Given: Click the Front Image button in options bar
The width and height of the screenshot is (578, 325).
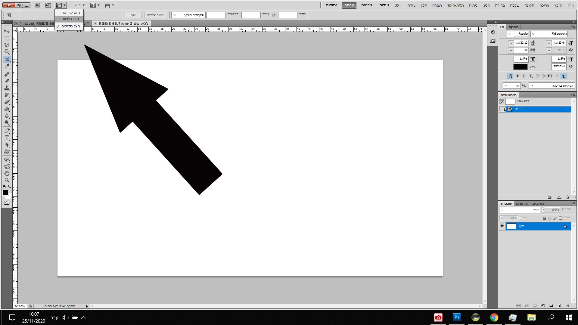Looking at the screenshot, I should point(156,15).
